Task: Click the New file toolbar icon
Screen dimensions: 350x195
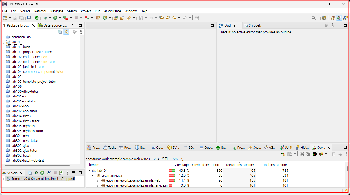Action: click(x=5, y=18)
